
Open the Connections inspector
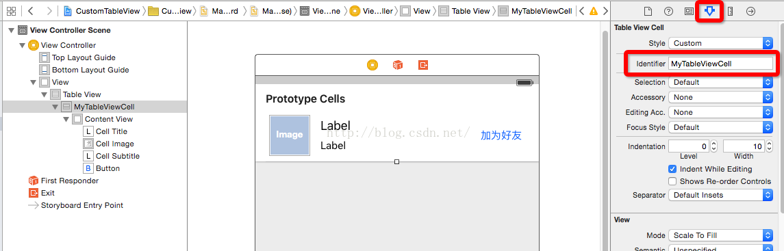(750, 11)
